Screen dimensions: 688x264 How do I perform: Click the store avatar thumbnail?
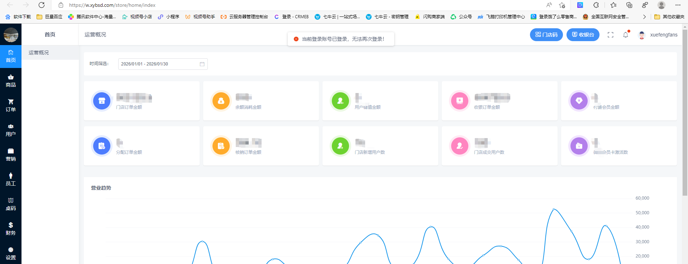(11, 35)
